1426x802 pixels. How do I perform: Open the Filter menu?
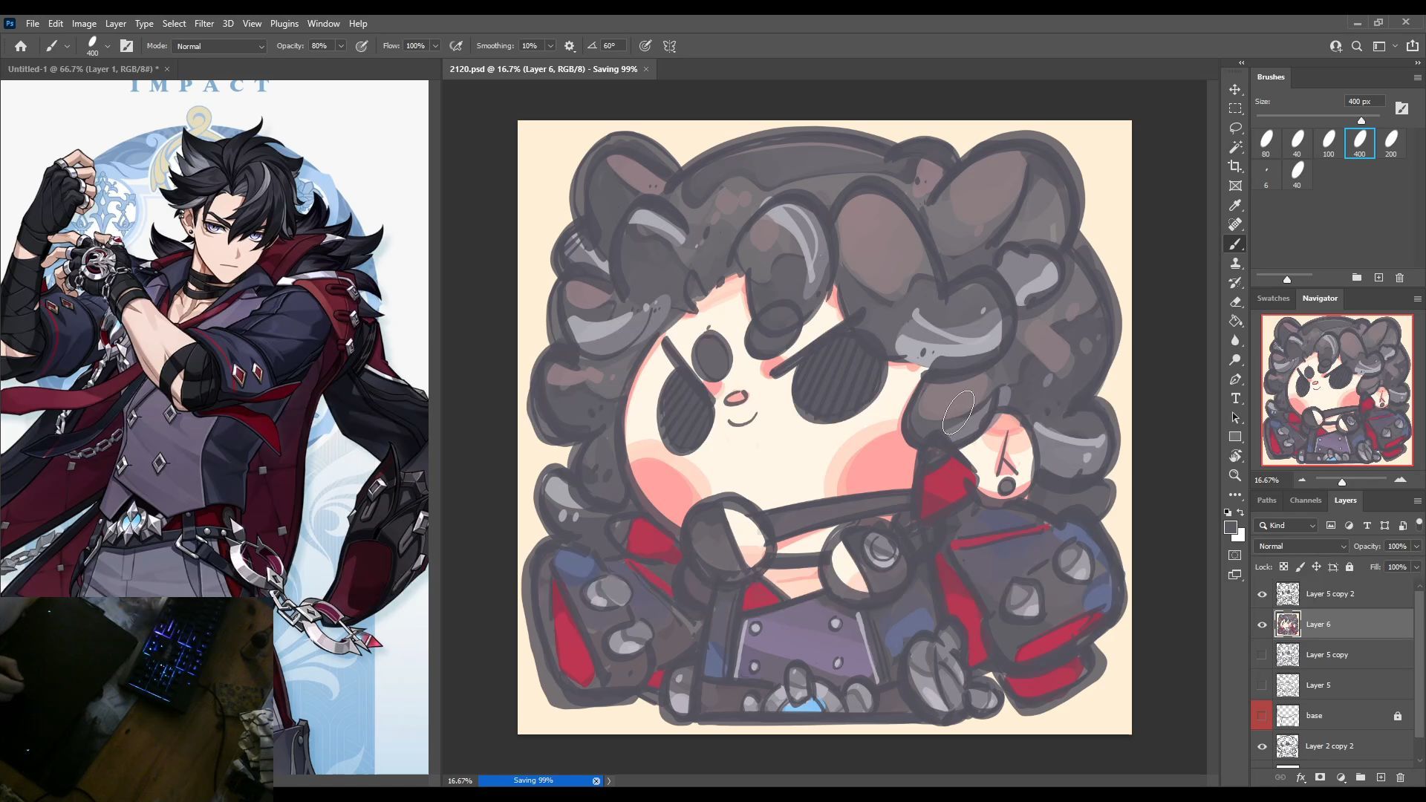pyautogui.click(x=204, y=24)
